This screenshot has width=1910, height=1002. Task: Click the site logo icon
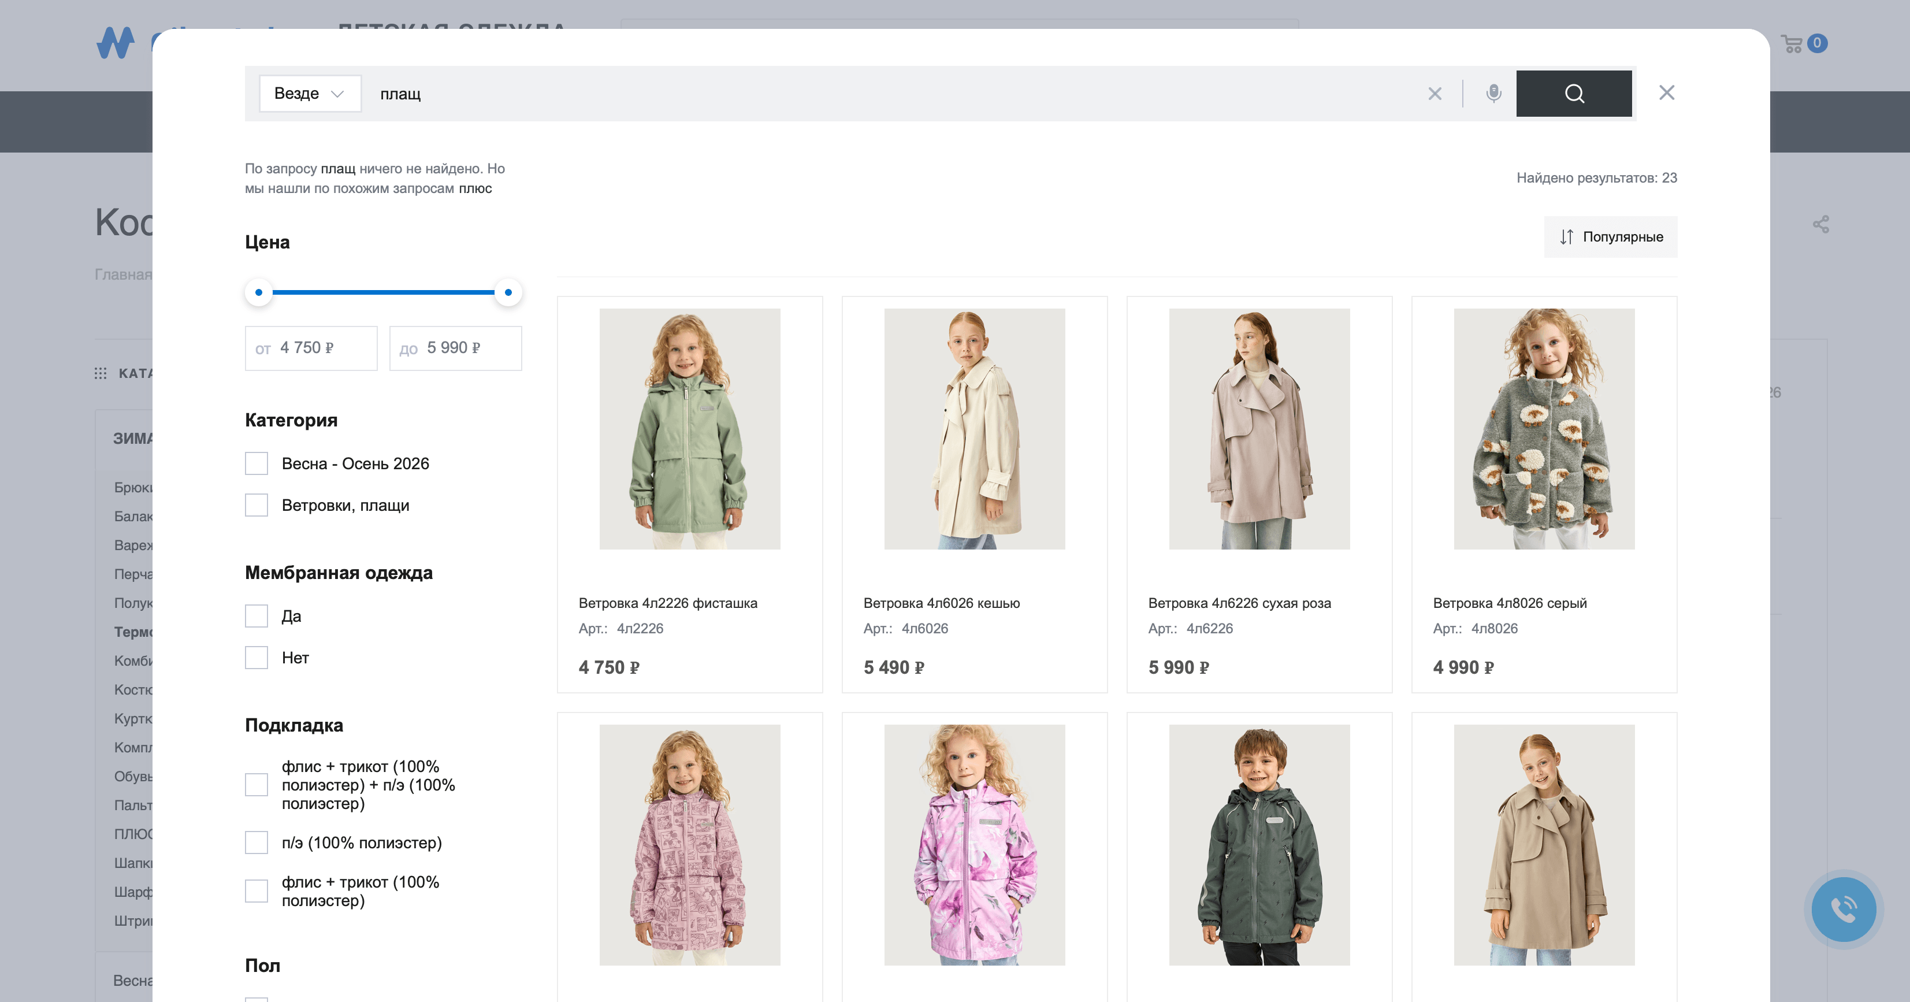click(116, 43)
